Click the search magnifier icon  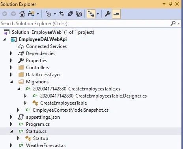pos(173,24)
